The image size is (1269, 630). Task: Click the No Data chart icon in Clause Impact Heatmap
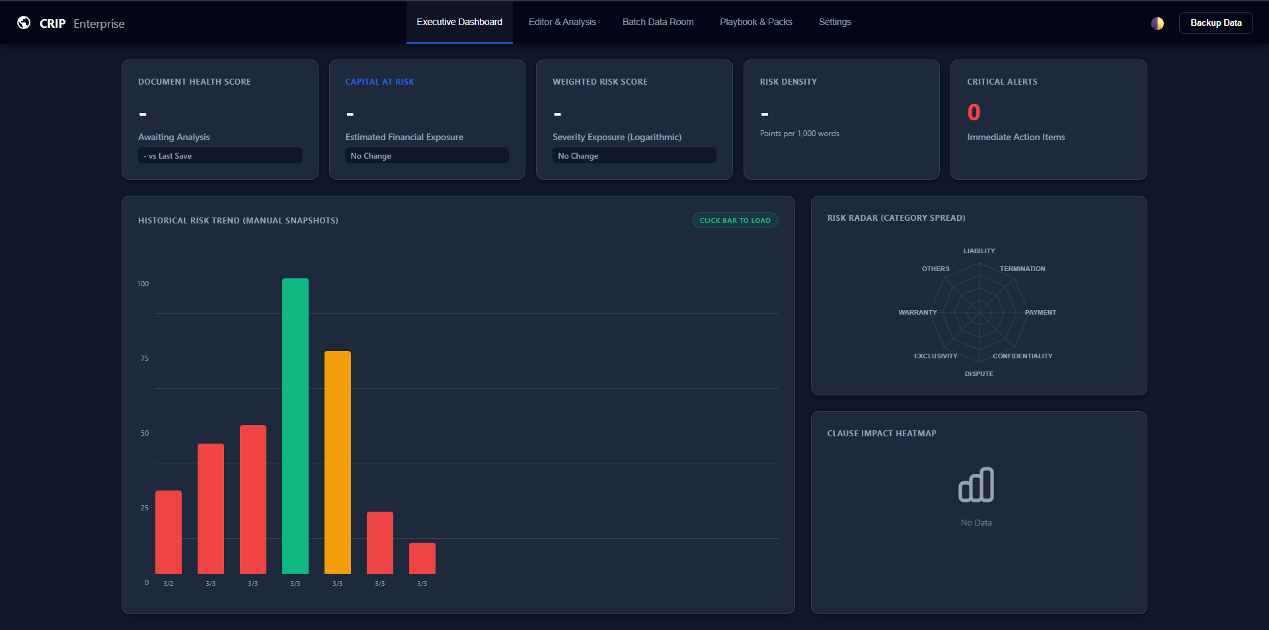click(976, 484)
